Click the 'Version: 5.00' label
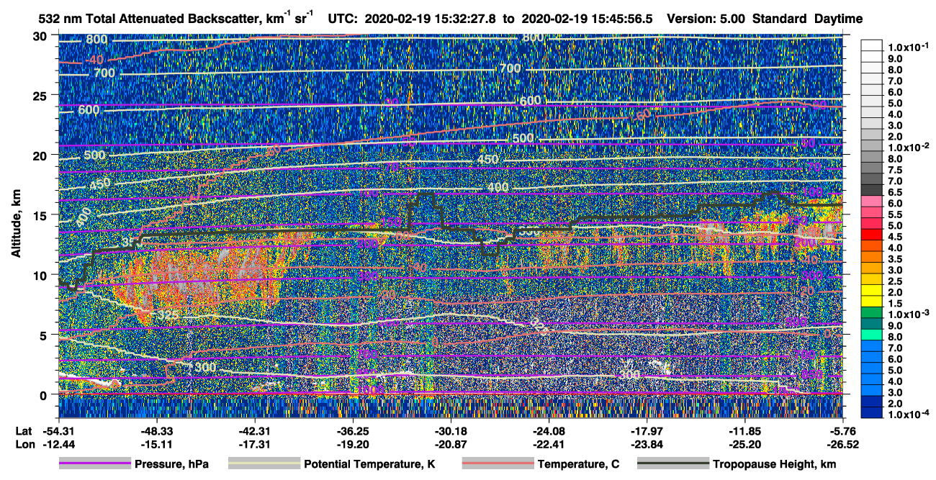The width and height of the screenshot is (936, 480). (706, 19)
